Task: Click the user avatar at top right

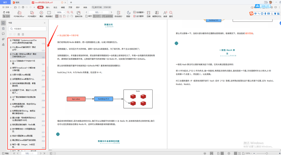Action: 270,2
